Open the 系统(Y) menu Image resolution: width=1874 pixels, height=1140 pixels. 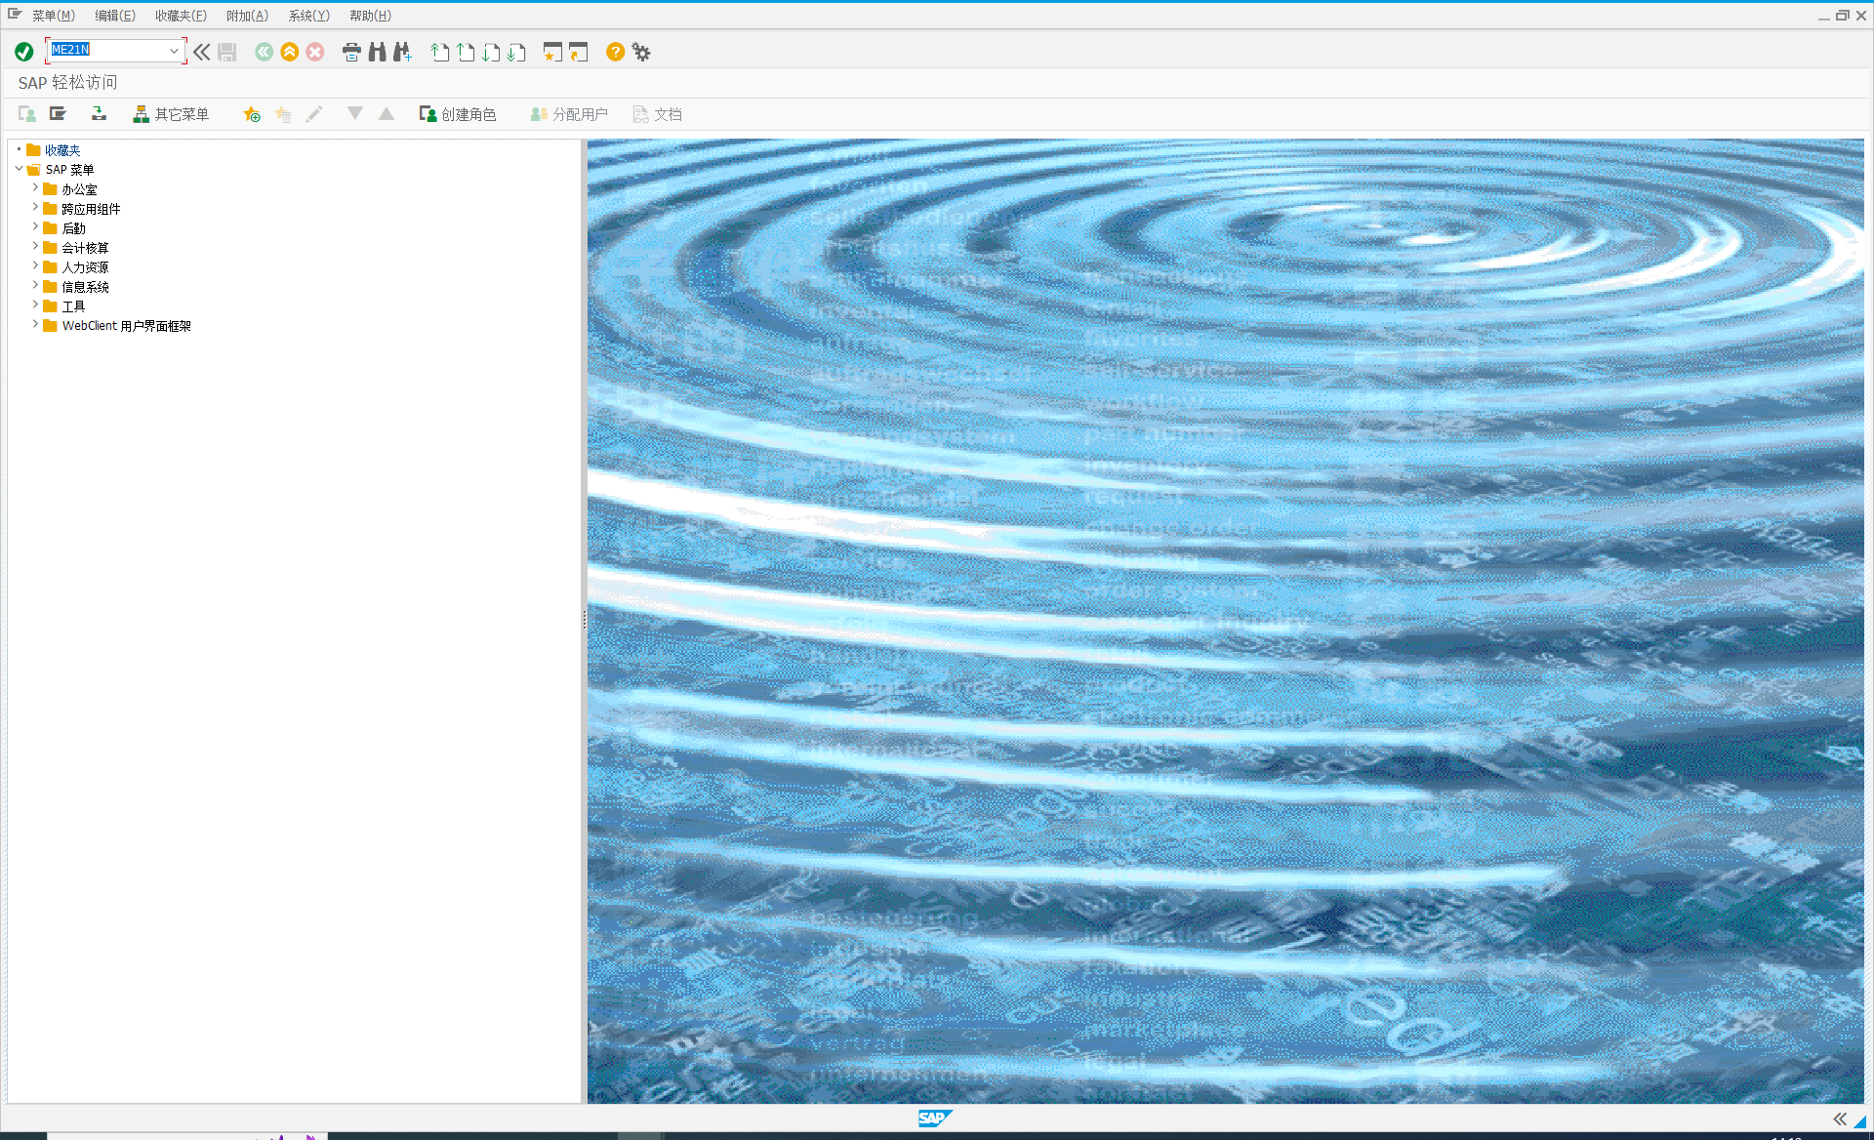[x=308, y=16]
